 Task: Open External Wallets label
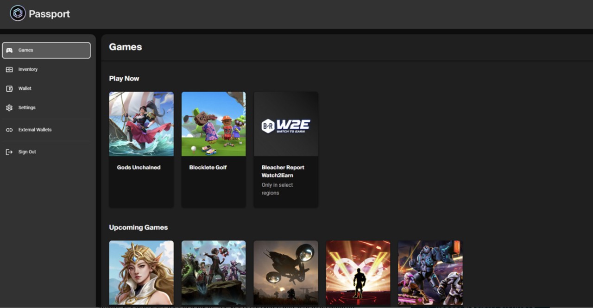[x=35, y=130]
